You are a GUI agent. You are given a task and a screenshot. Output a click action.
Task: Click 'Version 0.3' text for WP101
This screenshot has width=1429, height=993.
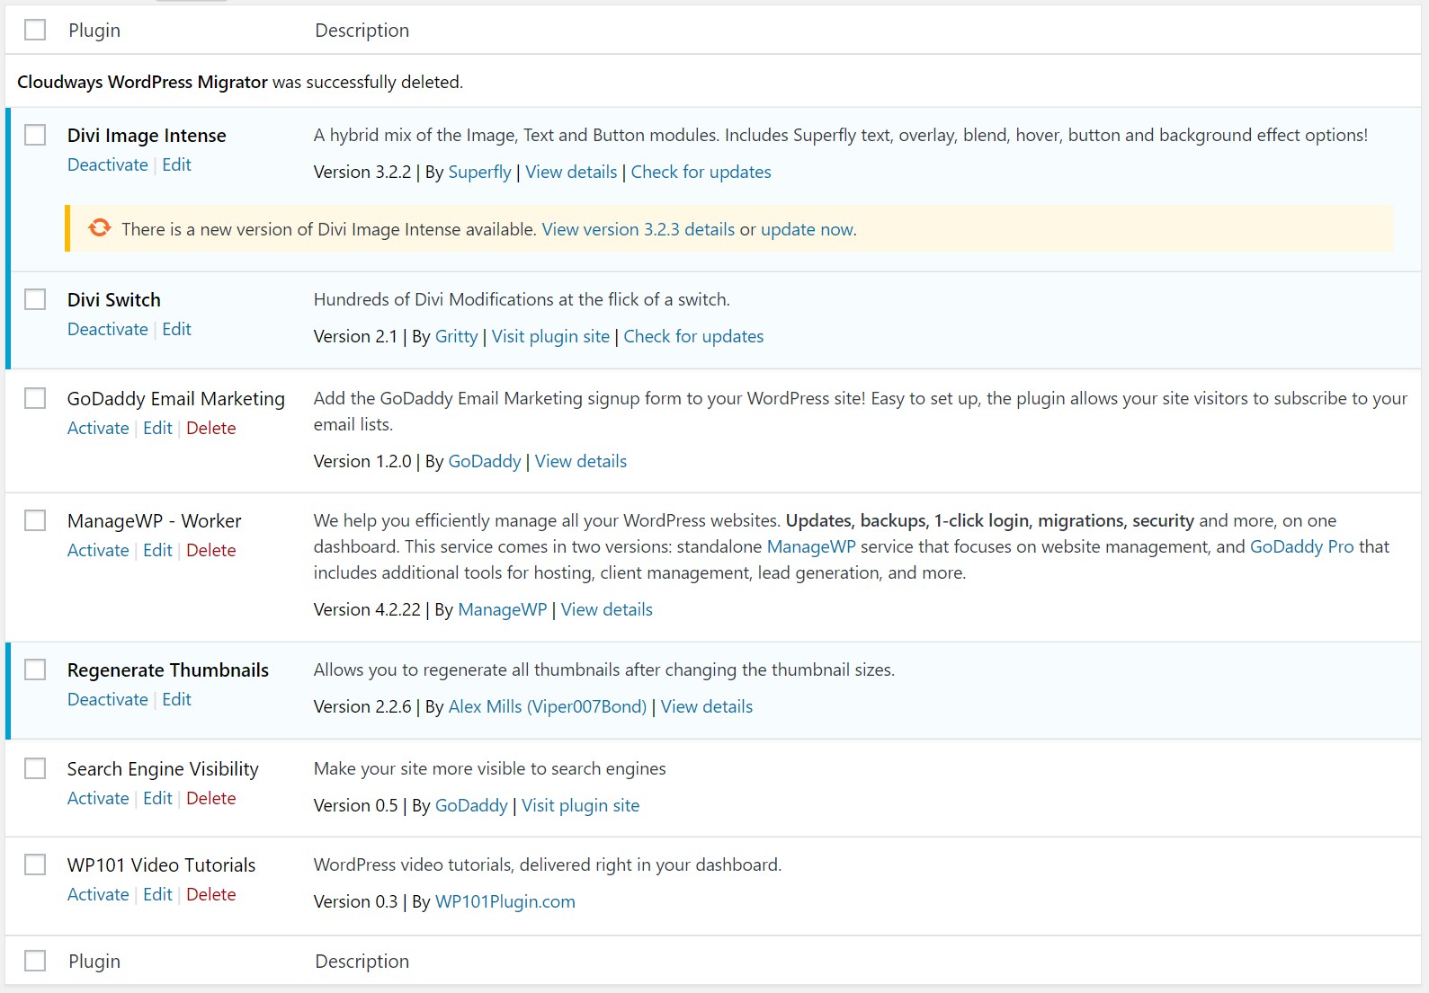[x=355, y=901]
